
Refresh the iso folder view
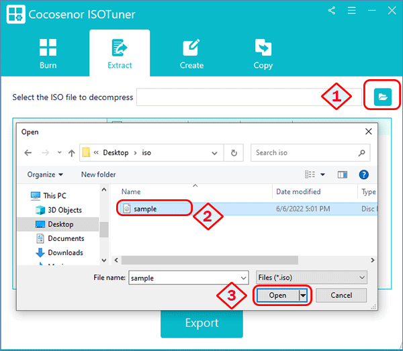pos(234,153)
